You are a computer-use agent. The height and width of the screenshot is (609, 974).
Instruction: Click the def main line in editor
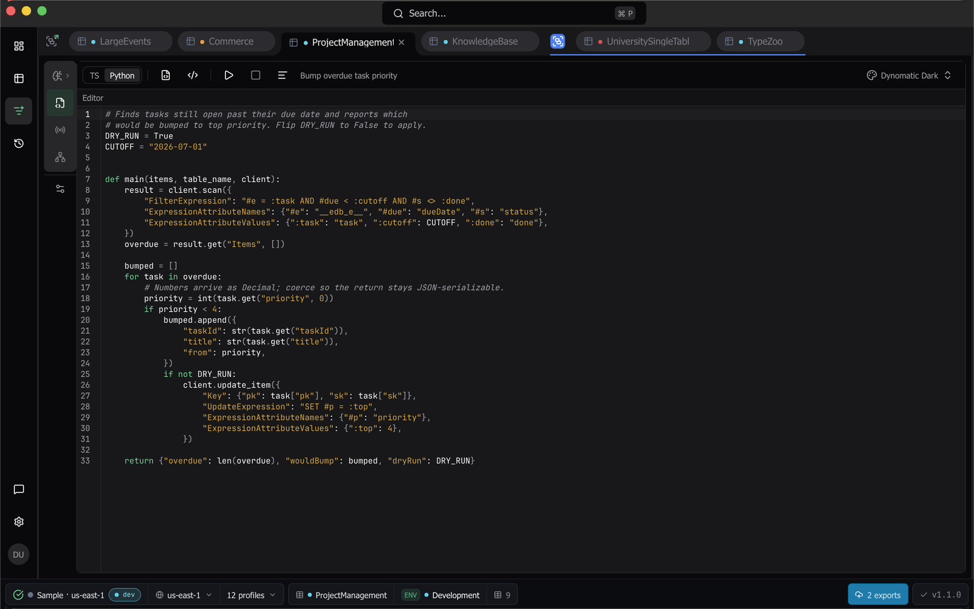[192, 179]
